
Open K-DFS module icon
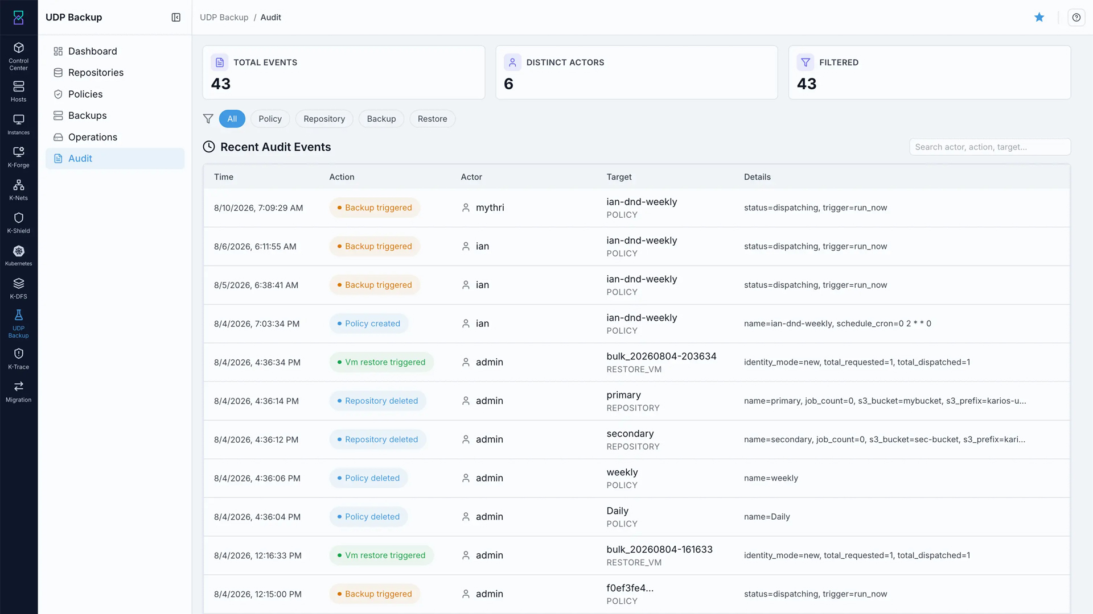[18, 288]
